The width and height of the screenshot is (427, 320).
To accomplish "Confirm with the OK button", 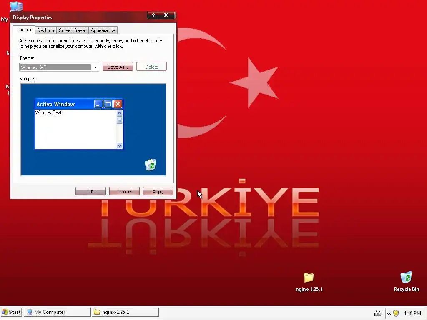I will point(90,191).
